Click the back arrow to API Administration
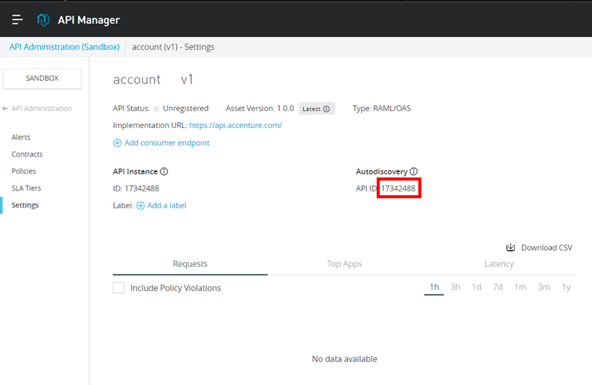This screenshot has height=385, width=592. 6,109
